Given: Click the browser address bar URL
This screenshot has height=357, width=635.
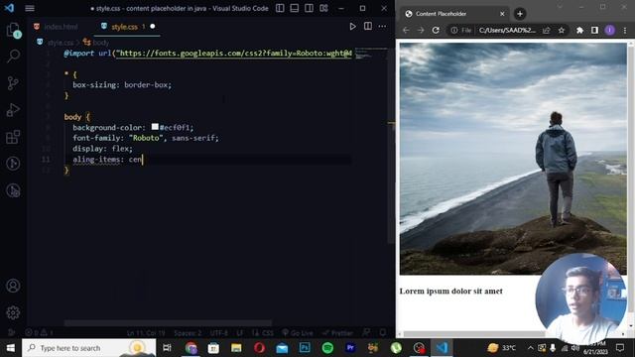Looking at the screenshot, I should click(507, 30).
